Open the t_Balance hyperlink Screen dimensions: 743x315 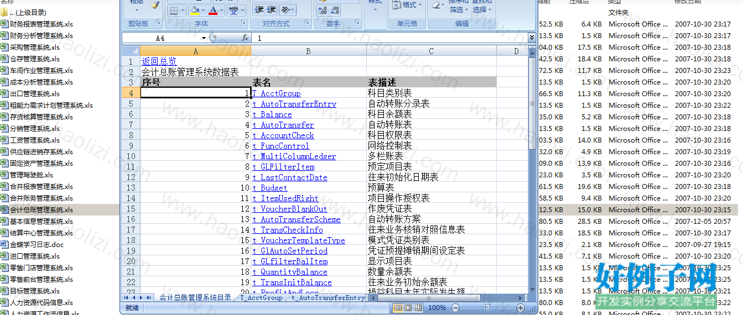pos(272,114)
